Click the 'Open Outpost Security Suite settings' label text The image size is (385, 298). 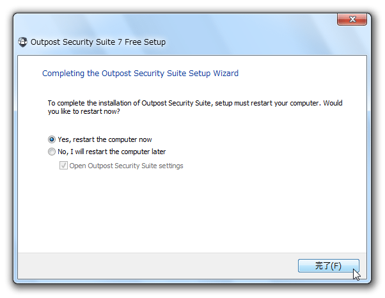126,166
